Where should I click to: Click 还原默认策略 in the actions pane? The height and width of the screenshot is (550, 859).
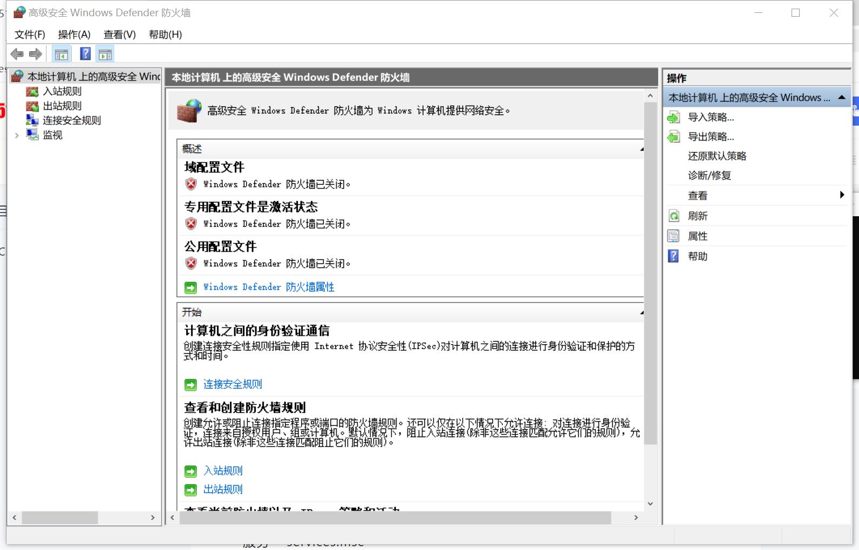click(717, 156)
